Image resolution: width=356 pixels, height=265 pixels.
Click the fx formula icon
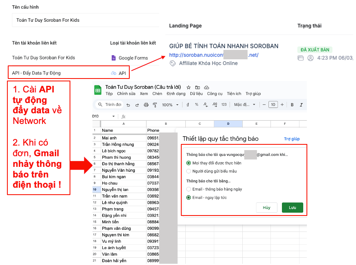pyautogui.click(x=123, y=117)
